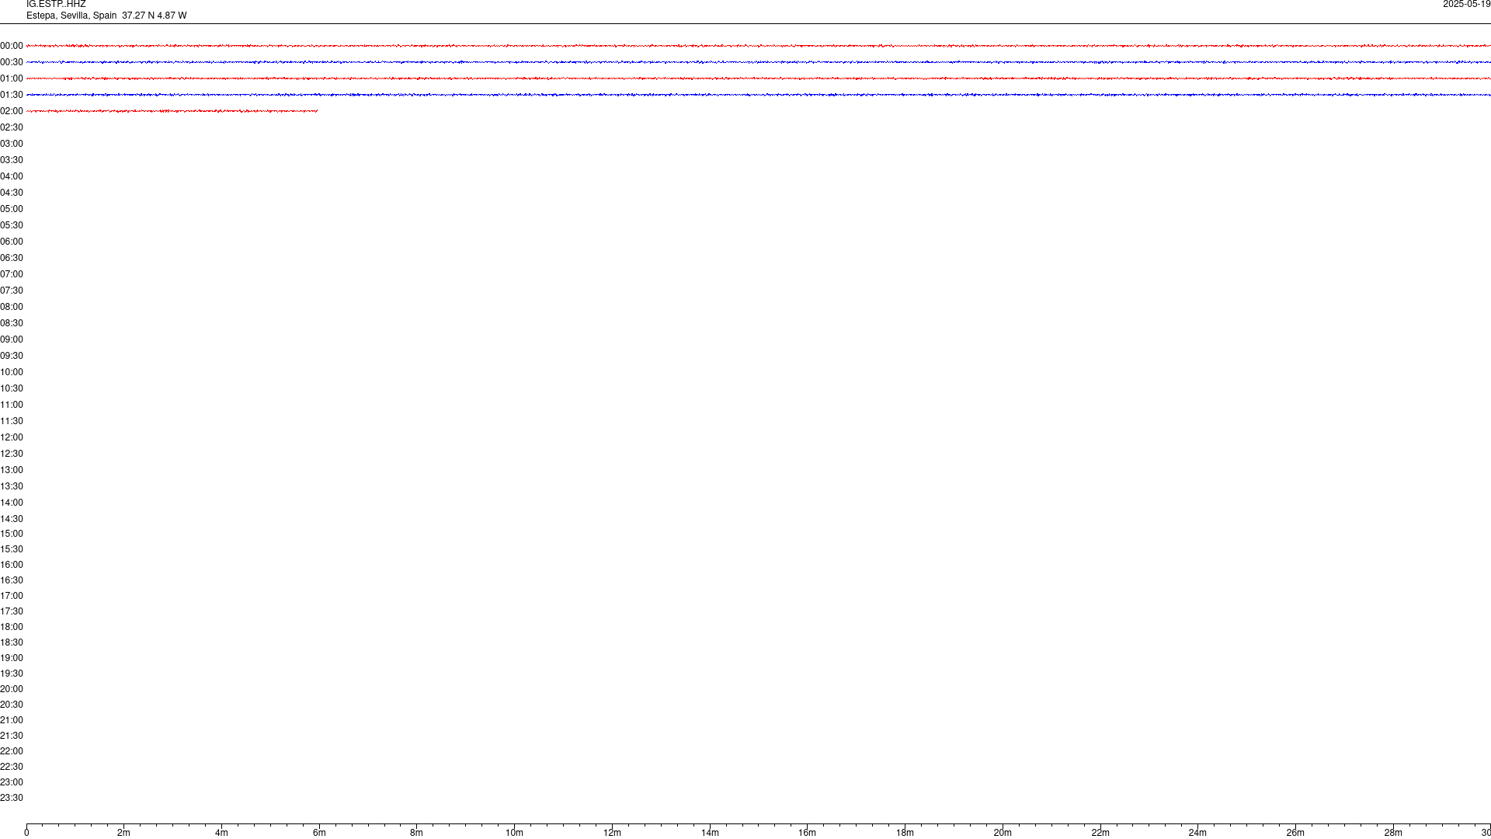Click the blue 00:30 seismogram trace

(x=759, y=62)
